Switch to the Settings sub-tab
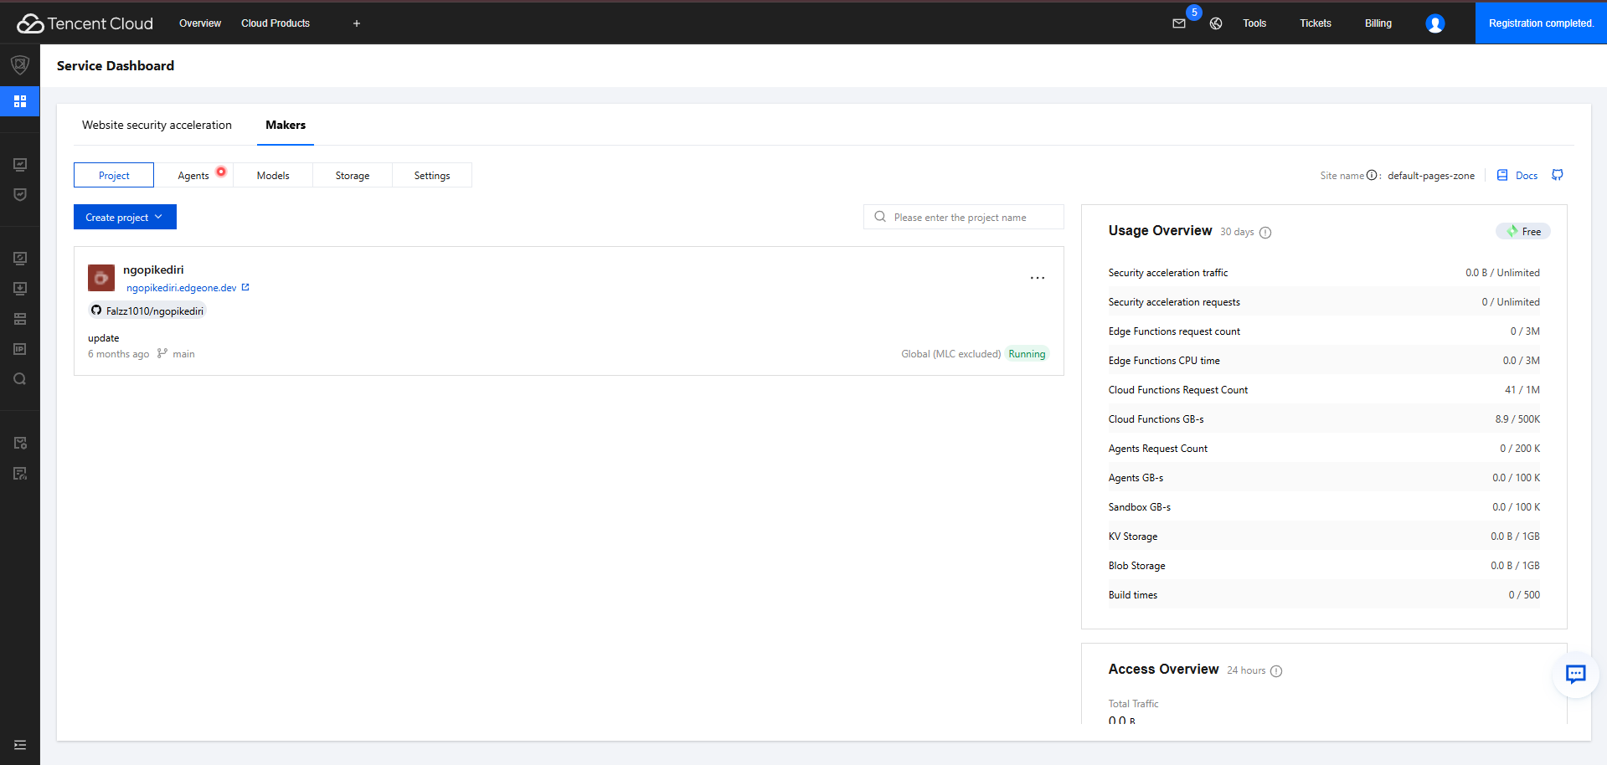This screenshot has height=765, width=1607. pyautogui.click(x=432, y=175)
